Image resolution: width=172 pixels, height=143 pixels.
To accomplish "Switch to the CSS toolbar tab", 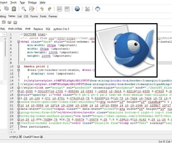I will point(26,16).
